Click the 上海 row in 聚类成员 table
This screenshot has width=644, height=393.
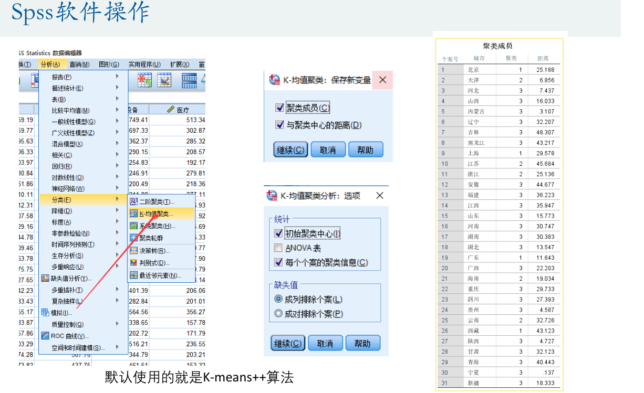(x=500, y=153)
